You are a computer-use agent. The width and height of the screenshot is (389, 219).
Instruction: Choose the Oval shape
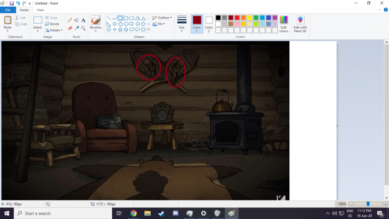(x=120, y=18)
